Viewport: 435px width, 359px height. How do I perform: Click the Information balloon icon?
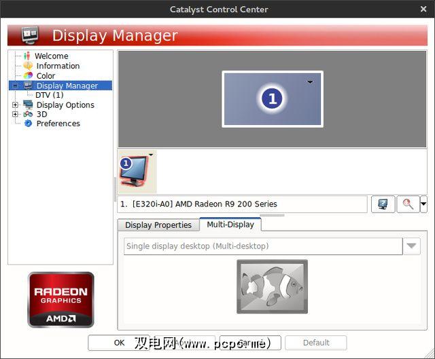pos(28,66)
